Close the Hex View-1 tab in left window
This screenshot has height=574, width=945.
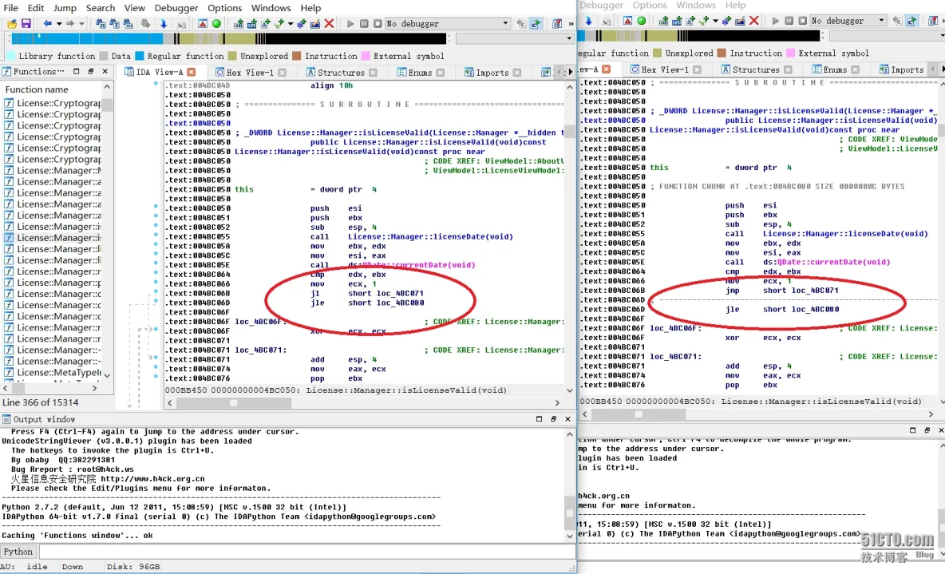282,73
